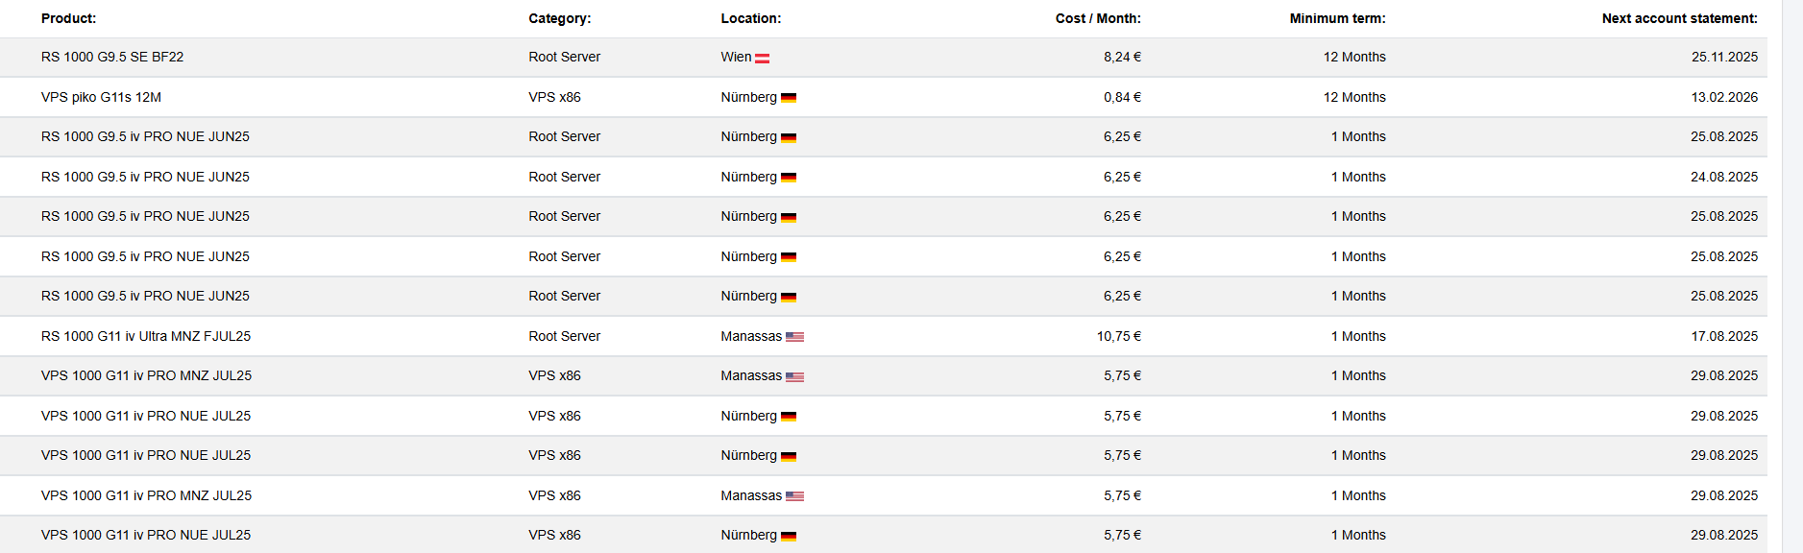Click the Next account statement header

click(1679, 18)
